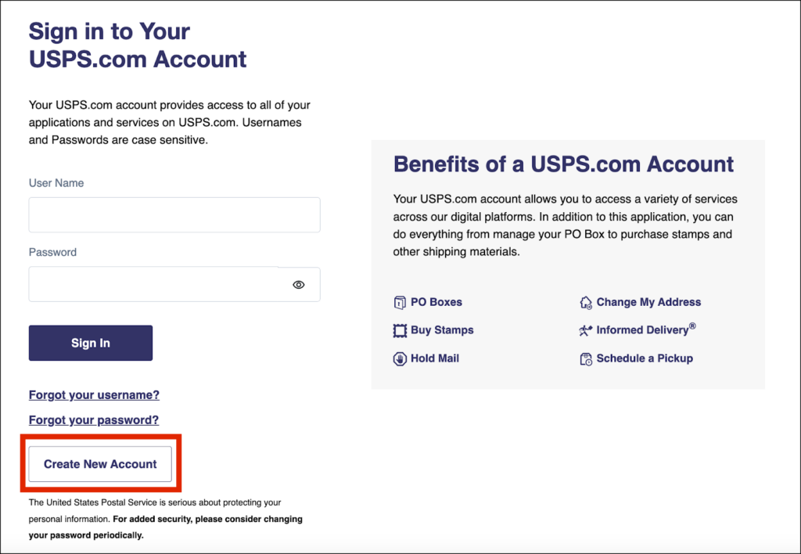
Task: Click the Informed Delivery running figure icon
Action: (586, 330)
